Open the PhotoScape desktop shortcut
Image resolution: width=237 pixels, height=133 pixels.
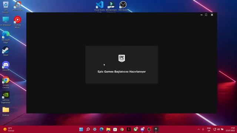(x=17, y=6)
